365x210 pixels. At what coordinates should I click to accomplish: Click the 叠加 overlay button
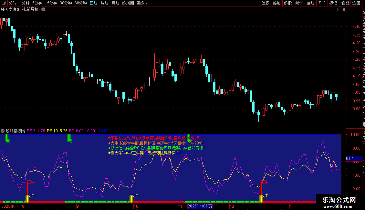277,3
